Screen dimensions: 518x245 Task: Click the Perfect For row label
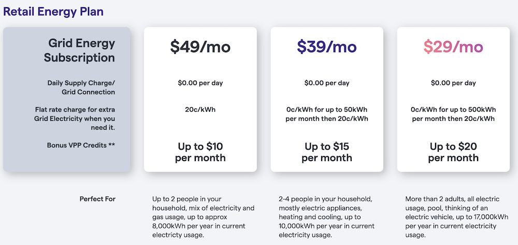click(97, 199)
